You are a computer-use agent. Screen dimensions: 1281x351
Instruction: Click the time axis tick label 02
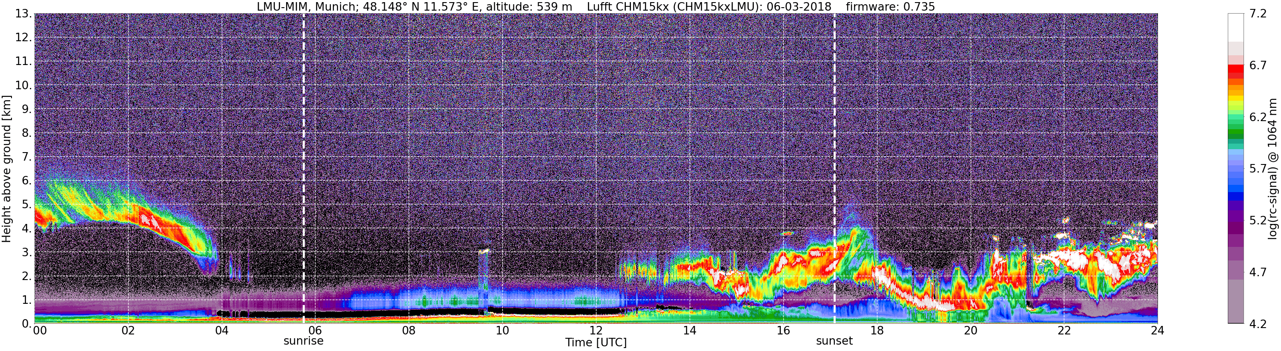tap(128, 331)
